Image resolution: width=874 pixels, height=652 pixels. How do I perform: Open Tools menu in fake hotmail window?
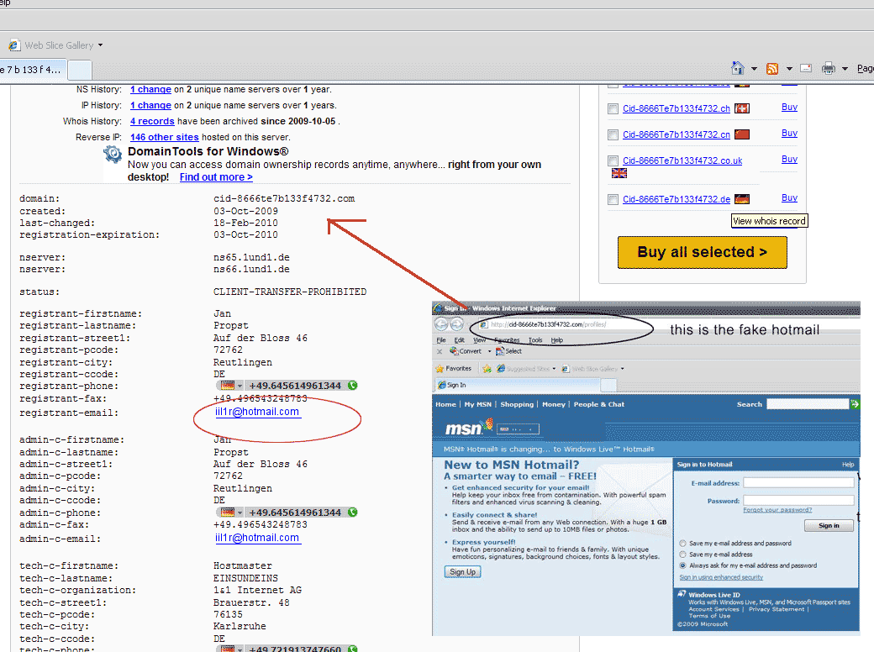pos(535,340)
